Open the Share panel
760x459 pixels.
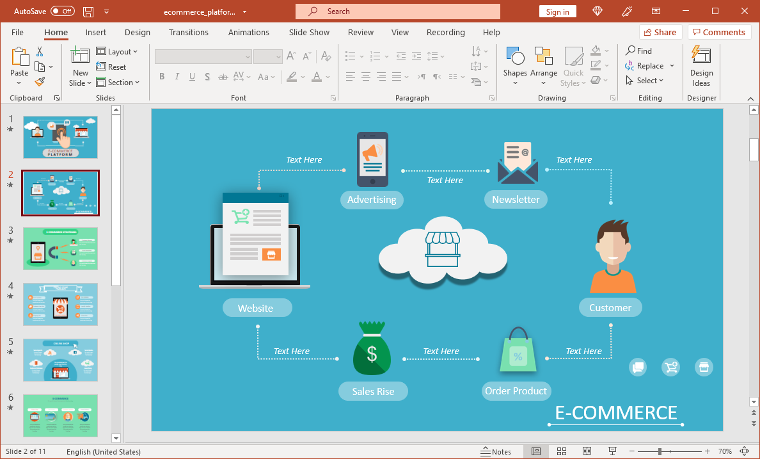pos(660,31)
